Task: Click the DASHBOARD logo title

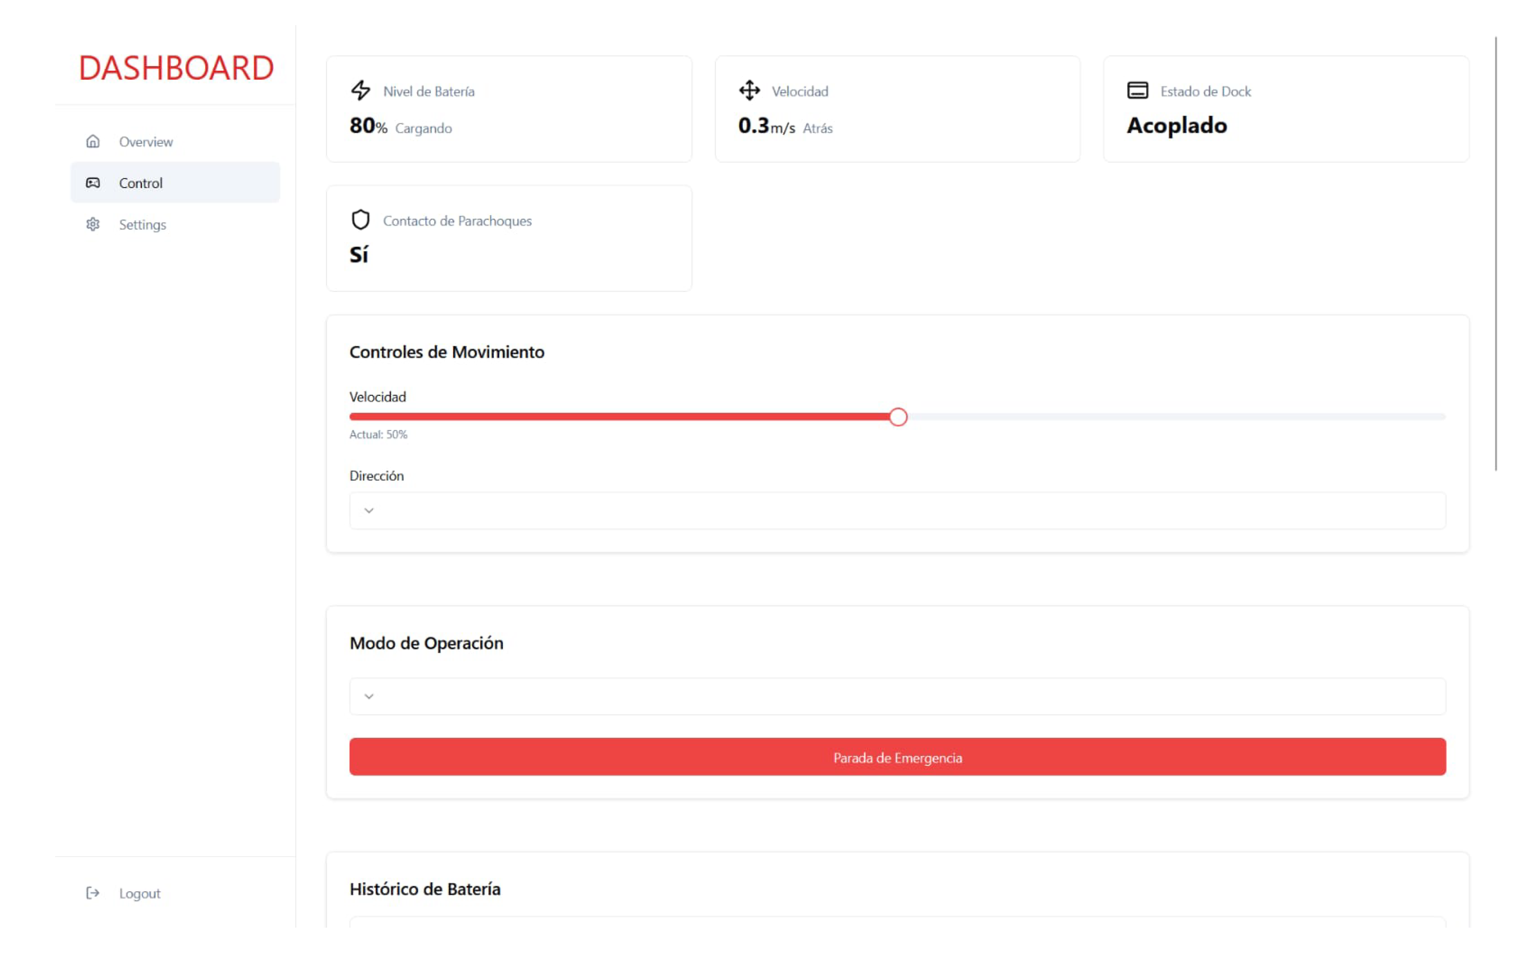Action: tap(176, 67)
